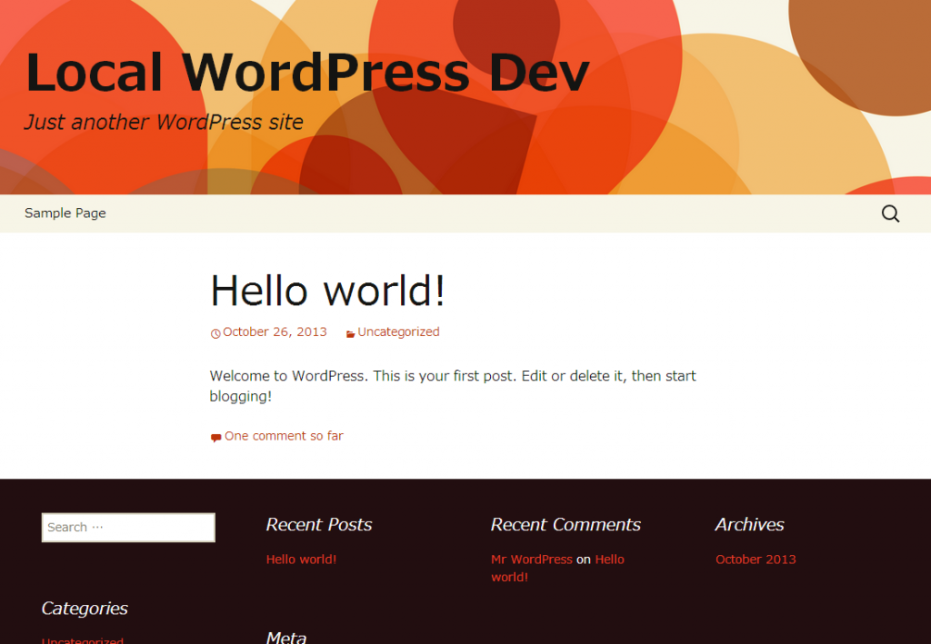Open Sample Page from the navigation menu
931x644 pixels.
65,213
